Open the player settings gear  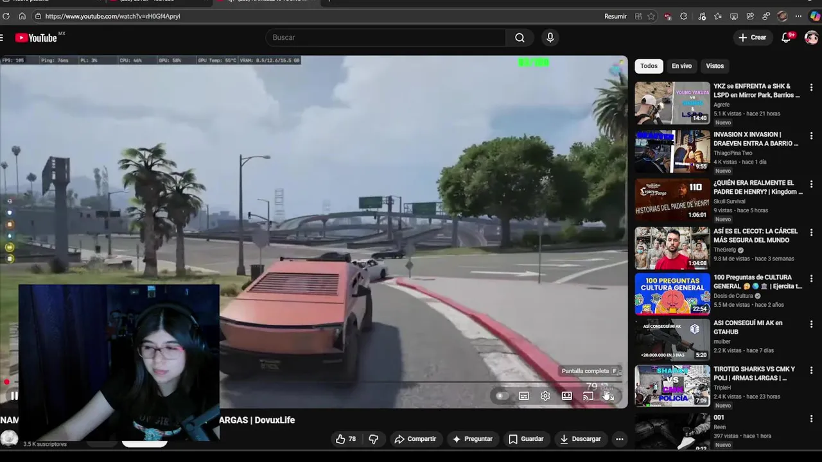545,396
